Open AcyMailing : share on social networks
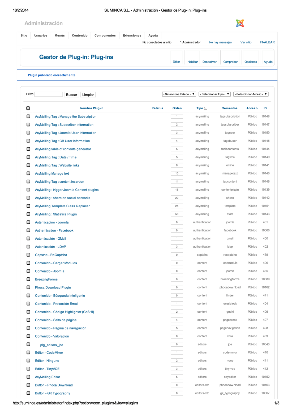292x413 pixels. [x=63, y=198]
